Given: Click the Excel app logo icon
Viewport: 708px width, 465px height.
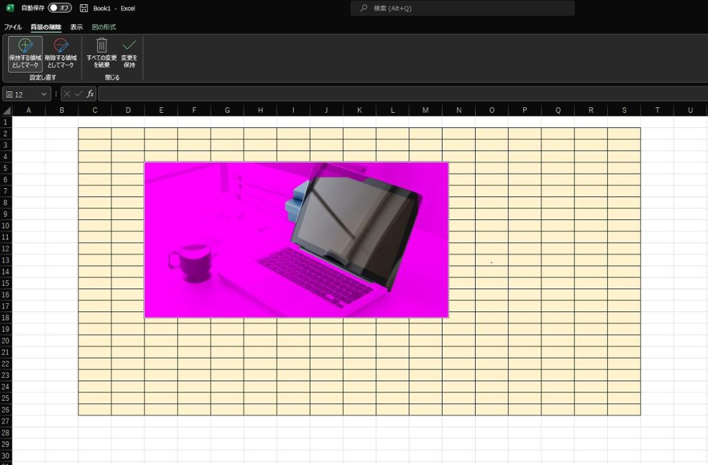Looking at the screenshot, I should pyautogui.click(x=10, y=8).
